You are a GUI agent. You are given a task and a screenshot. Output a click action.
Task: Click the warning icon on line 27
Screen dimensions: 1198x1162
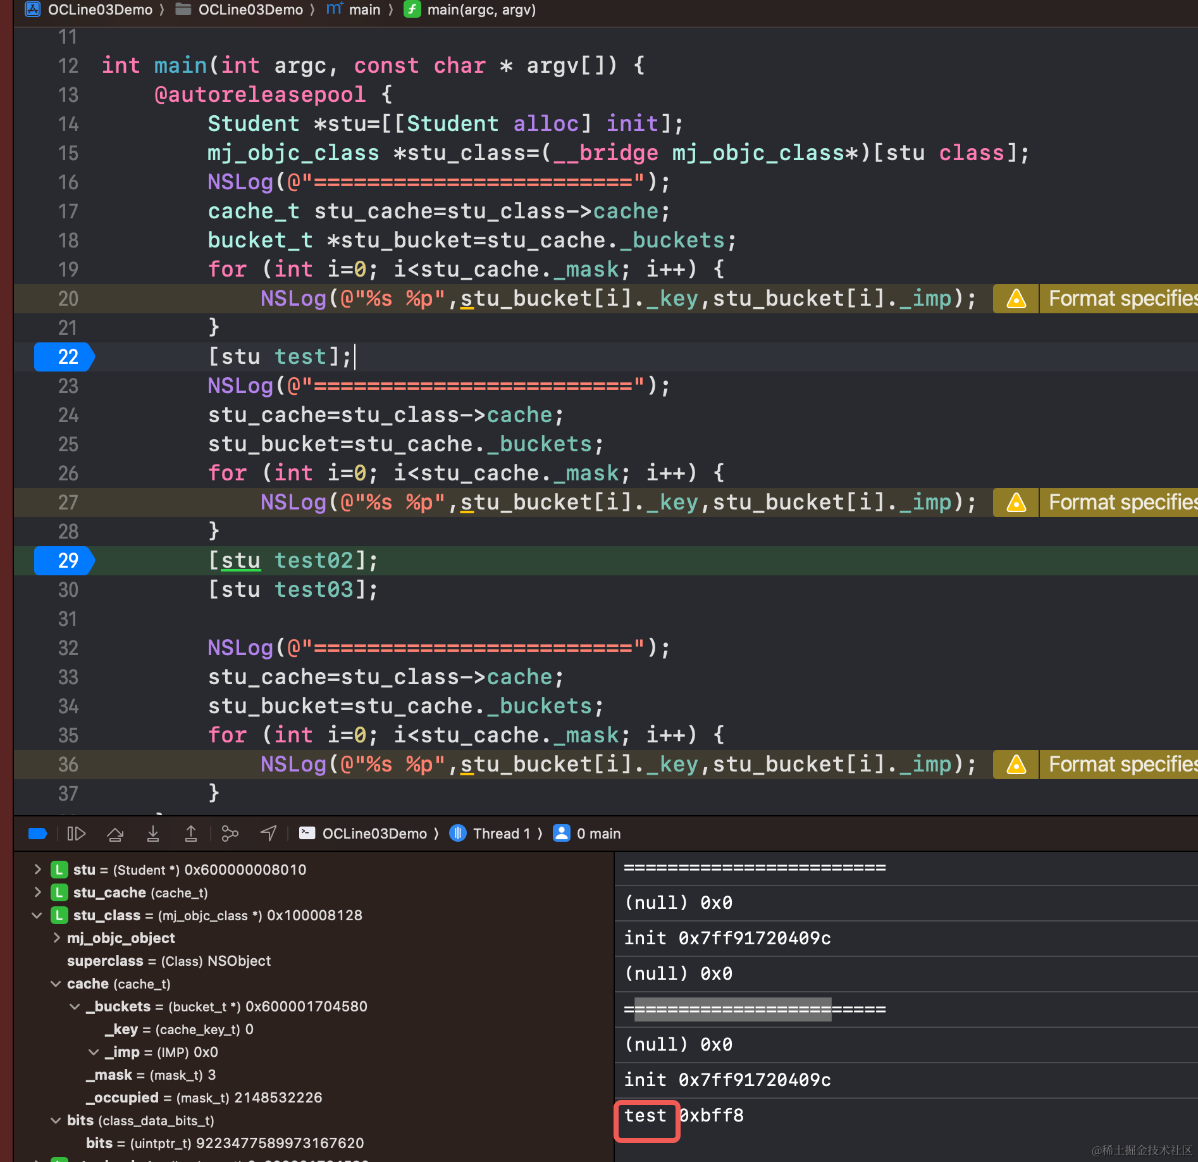pos(1016,503)
